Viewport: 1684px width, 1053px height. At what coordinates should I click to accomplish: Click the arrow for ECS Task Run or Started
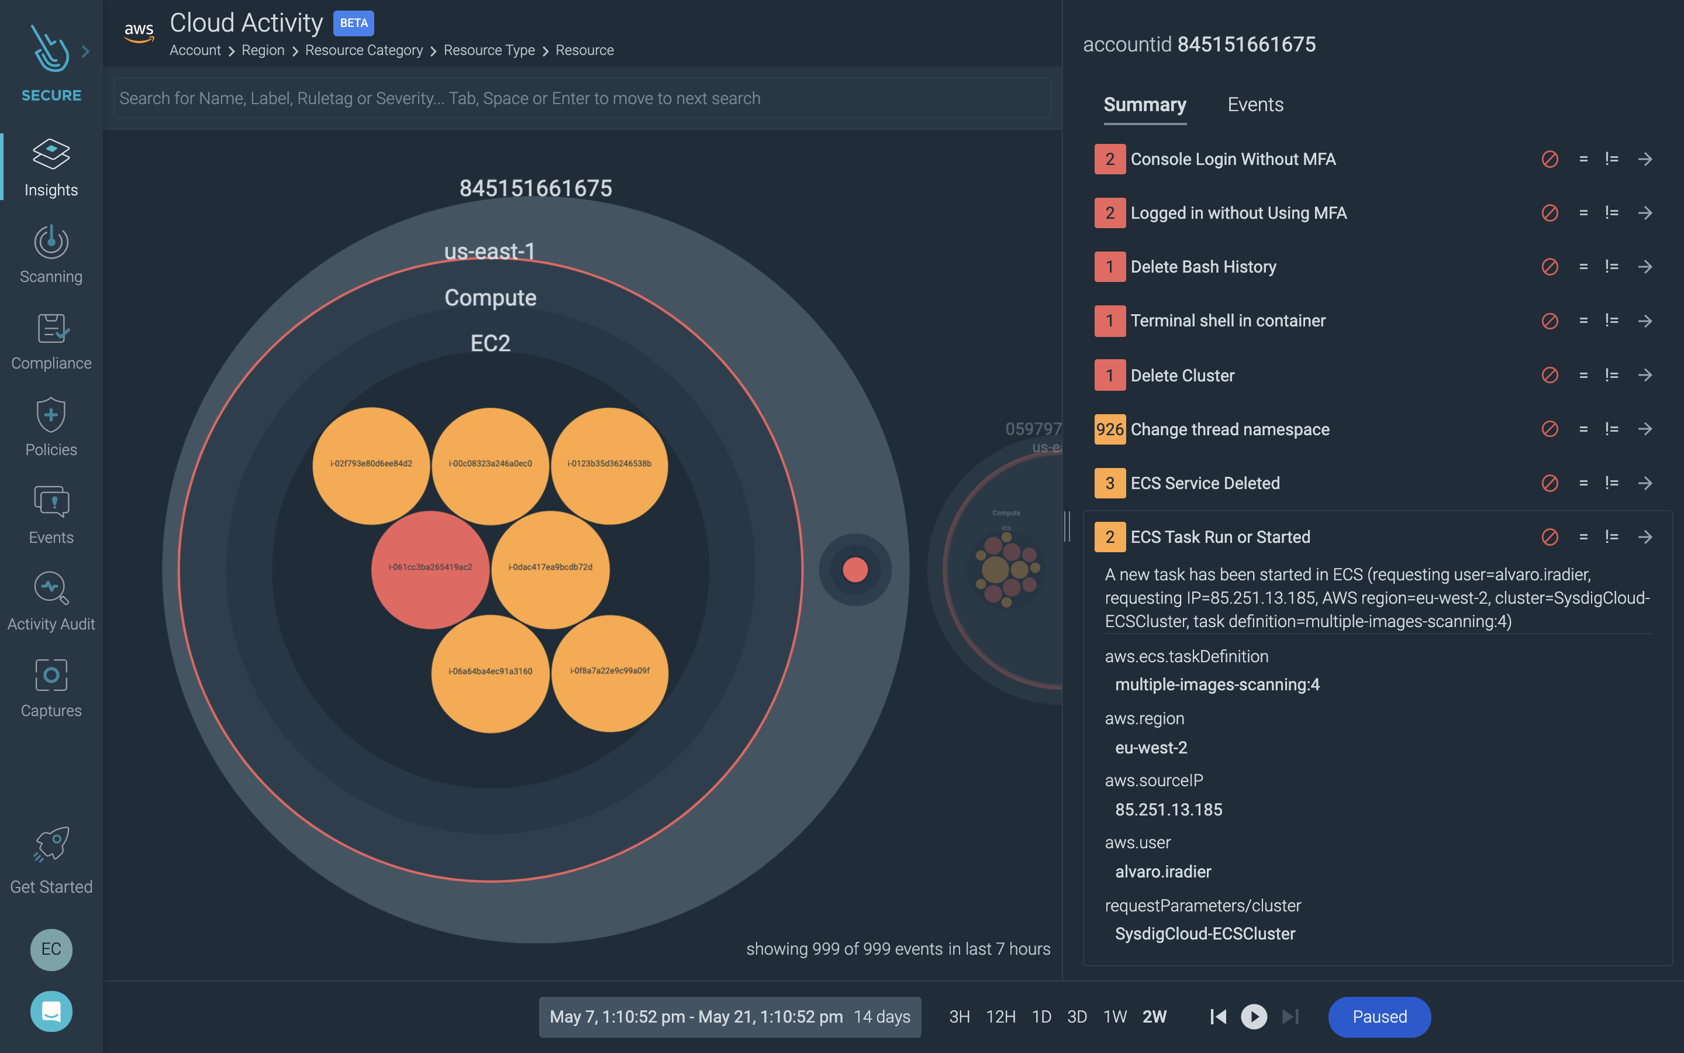coord(1645,536)
